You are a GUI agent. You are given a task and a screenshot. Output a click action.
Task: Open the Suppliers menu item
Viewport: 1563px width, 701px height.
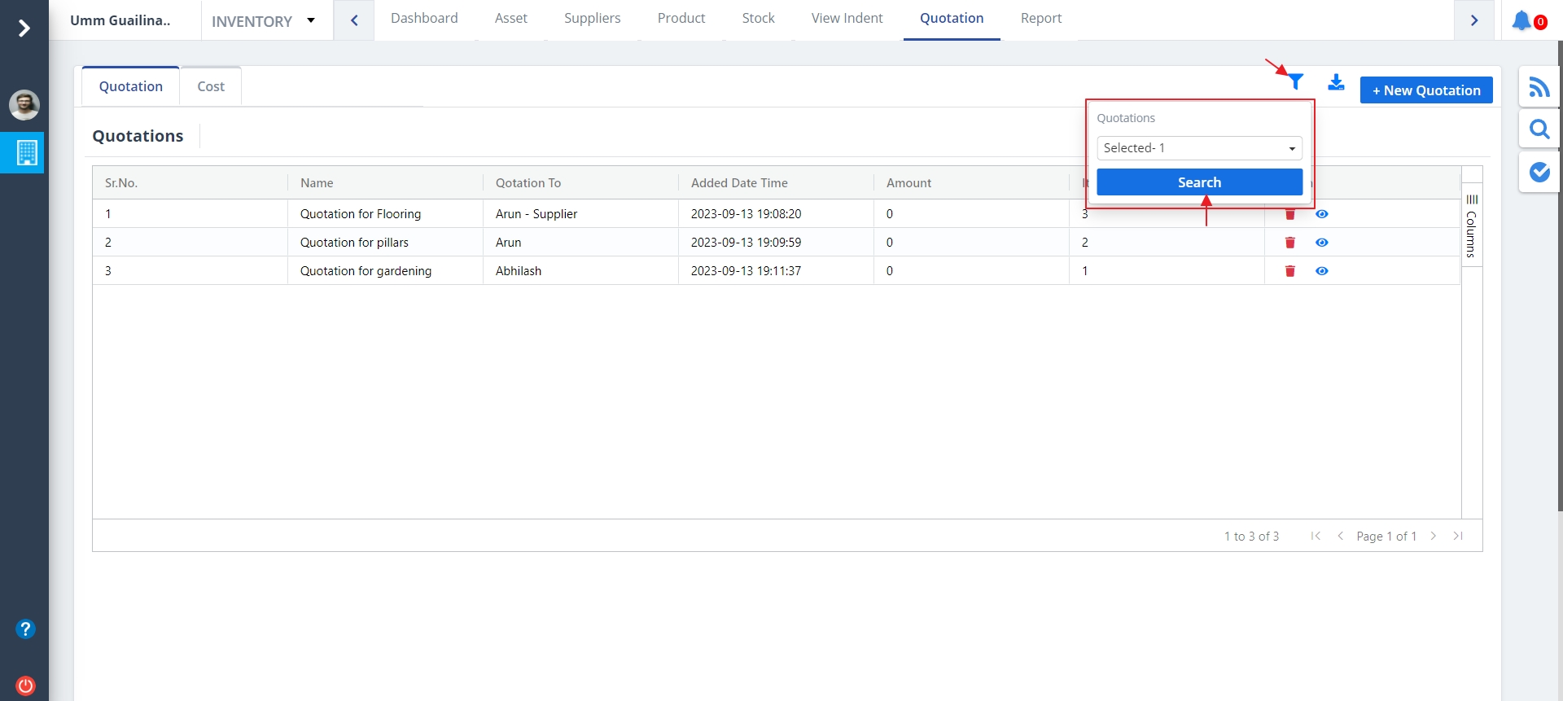click(592, 18)
